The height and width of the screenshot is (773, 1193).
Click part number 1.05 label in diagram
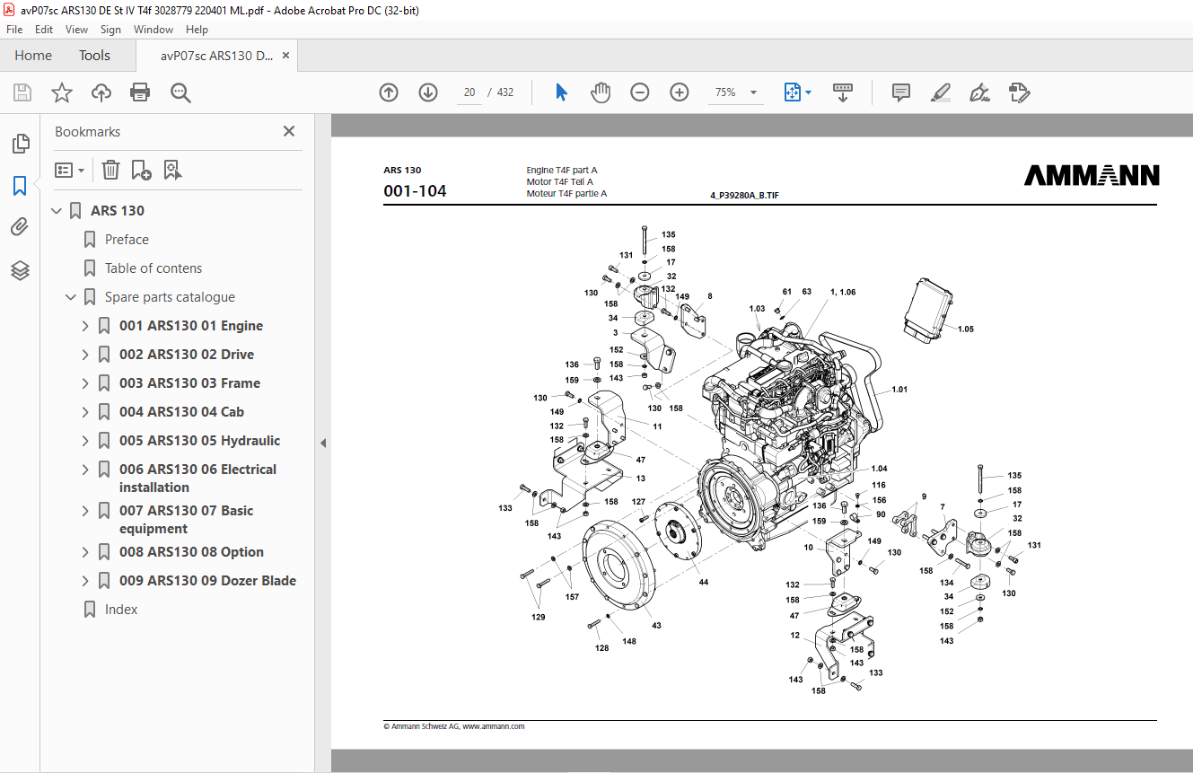point(965,329)
